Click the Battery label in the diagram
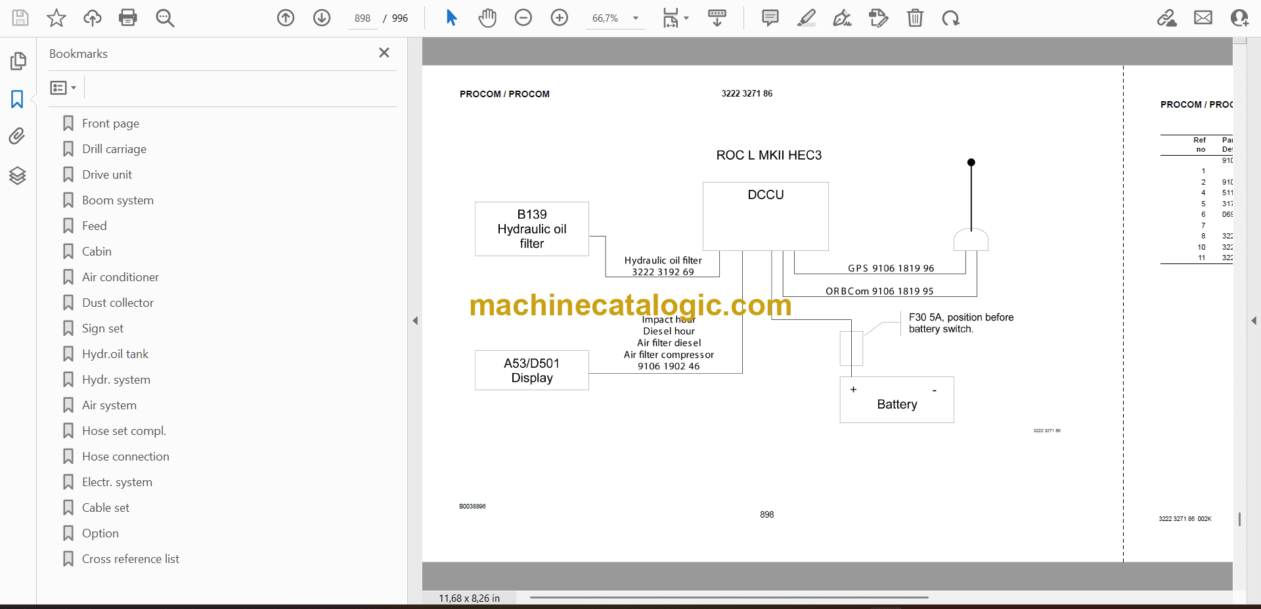 click(897, 404)
